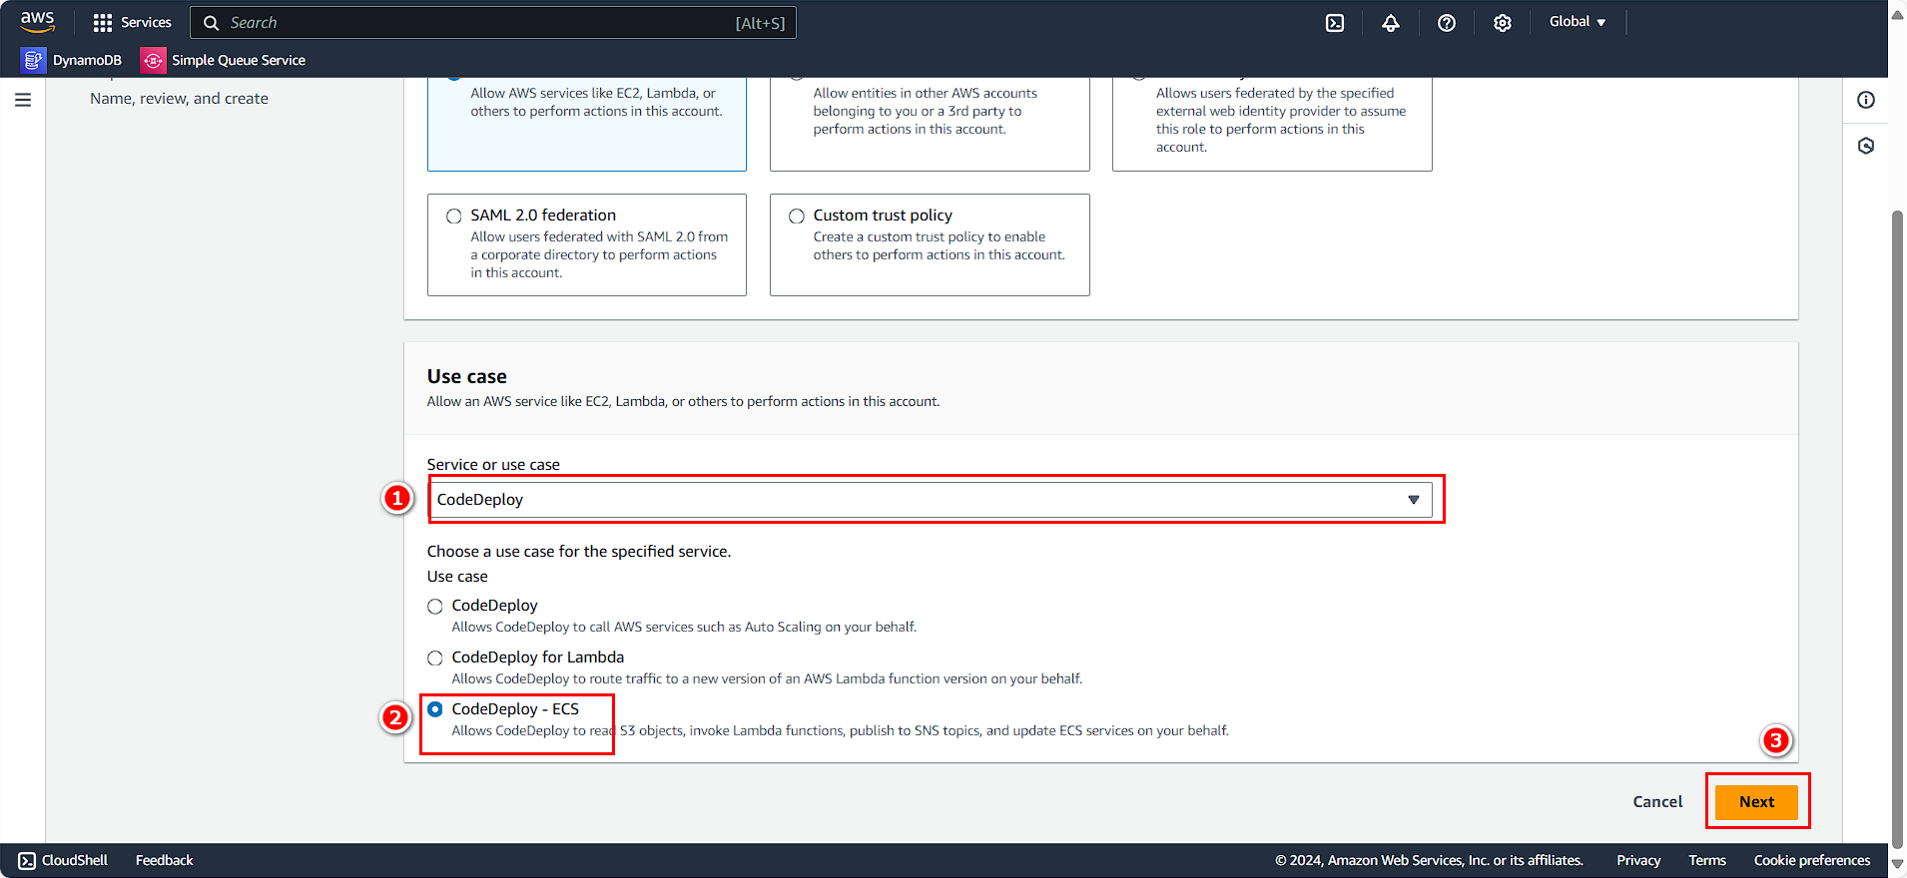Open the settings gear menu

point(1503,23)
